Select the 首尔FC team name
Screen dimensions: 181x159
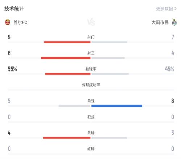tap(20, 22)
